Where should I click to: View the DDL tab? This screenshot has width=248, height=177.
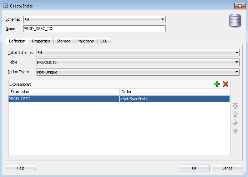pos(104,41)
